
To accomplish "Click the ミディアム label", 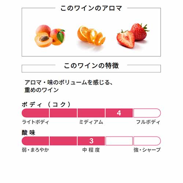I will pyautogui.click(x=91, y=122).
